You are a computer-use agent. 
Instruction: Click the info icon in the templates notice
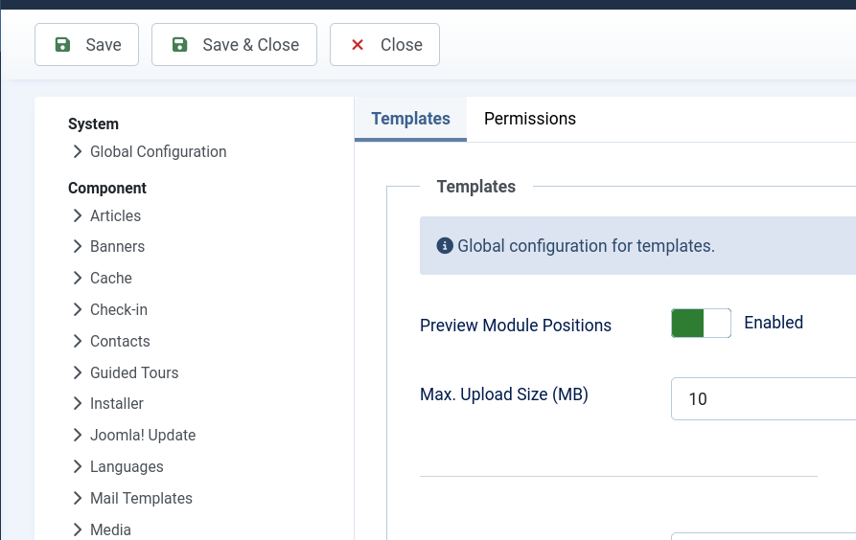pyautogui.click(x=445, y=246)
